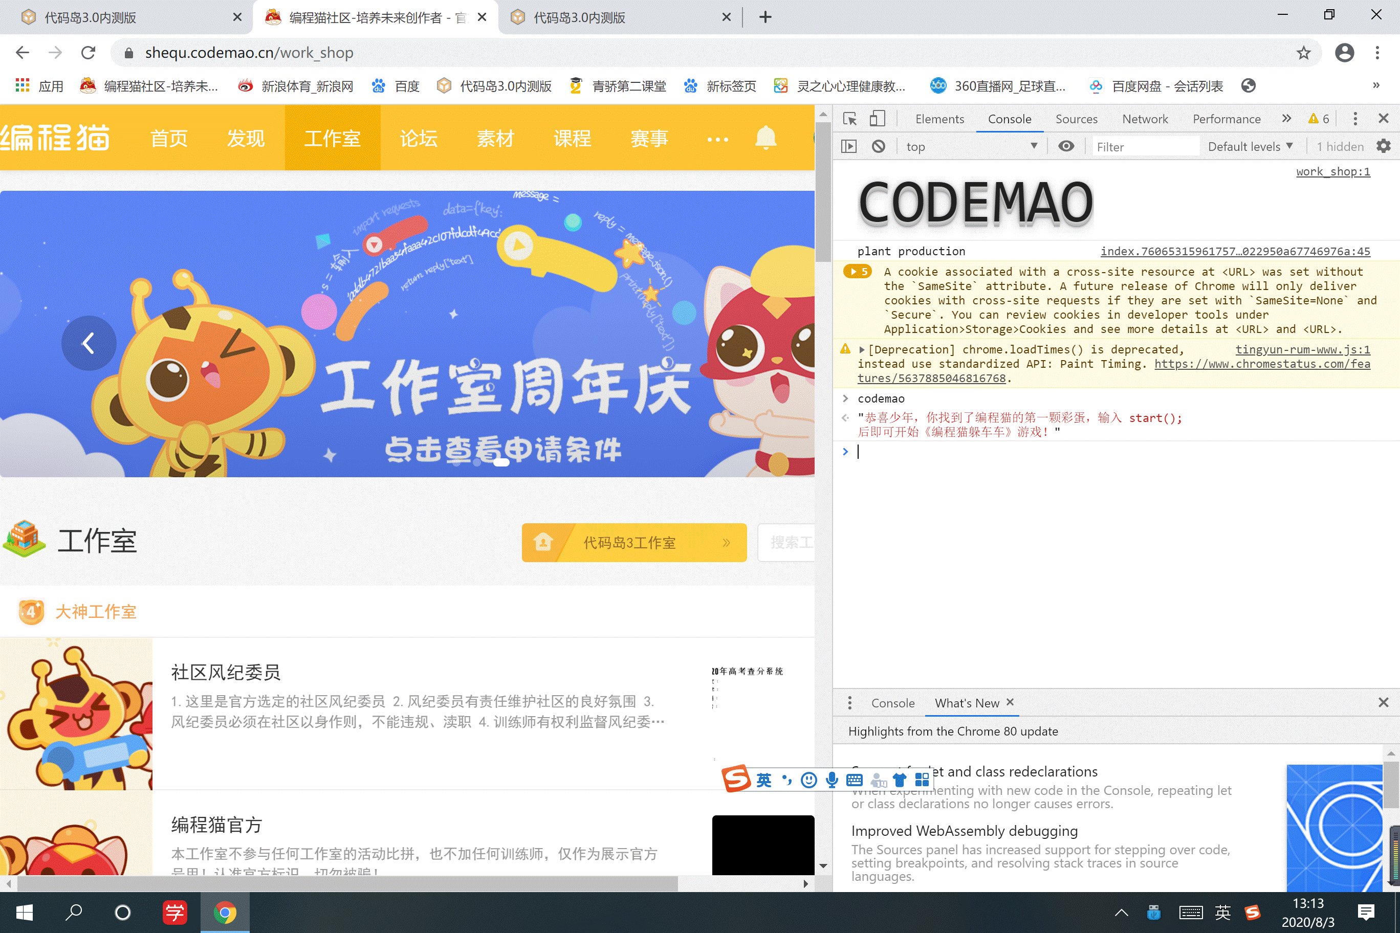Open the tingyun-rum-www.js:1 source link
Screen dimensions: 1400x933
(1302, 349)
